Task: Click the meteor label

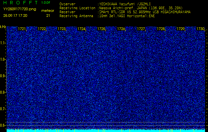Action: coord(48,11)
